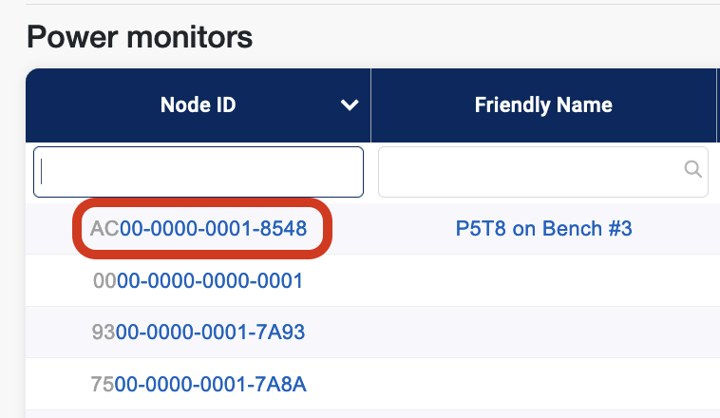Click empty Friendly Name cell for 7500-0000-0001-7A8A
The width and height of the screenshot is (720, 418).
pyautogui.click(x=543, y=384)
